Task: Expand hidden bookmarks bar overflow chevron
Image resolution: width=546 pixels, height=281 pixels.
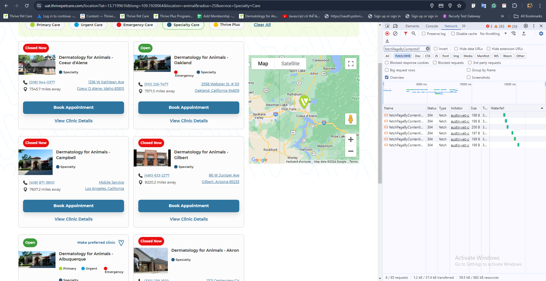Action: [502, 16]
